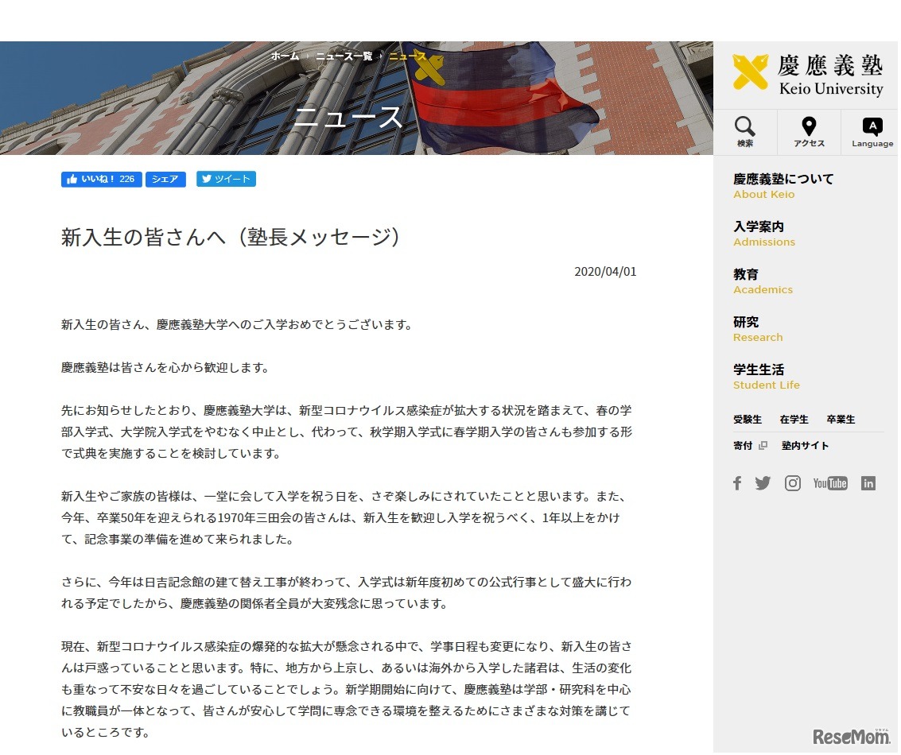Open the ニュース一覧 breadcrumb link

(344, 56)
